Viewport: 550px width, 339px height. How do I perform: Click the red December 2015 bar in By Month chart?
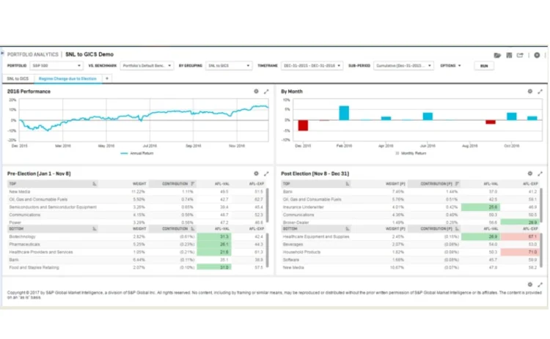[303, 125]
